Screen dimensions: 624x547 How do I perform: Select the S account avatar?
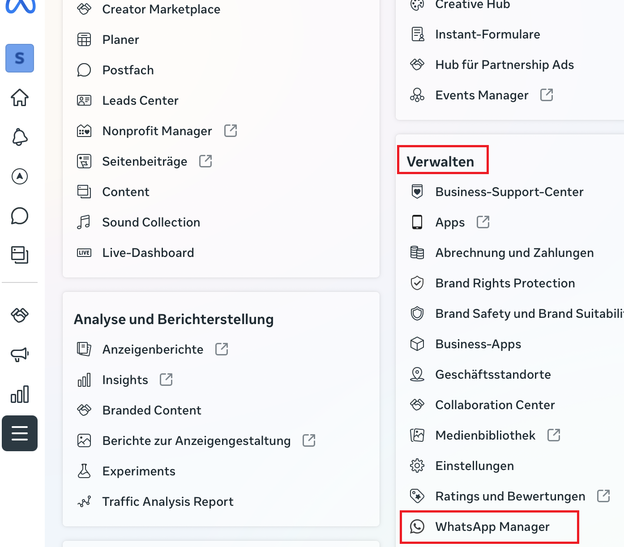click(x=20, y=58)
